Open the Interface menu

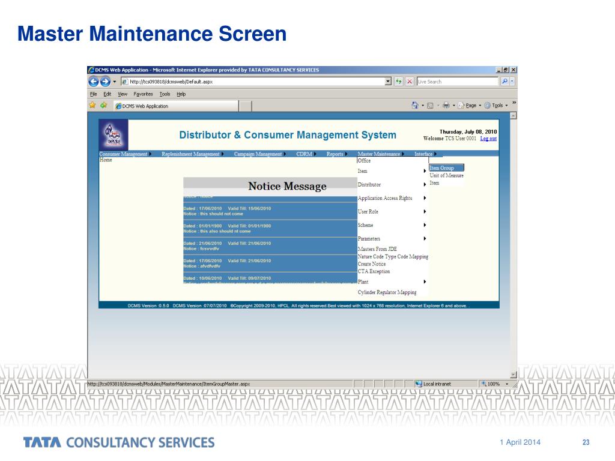(425, 154)
